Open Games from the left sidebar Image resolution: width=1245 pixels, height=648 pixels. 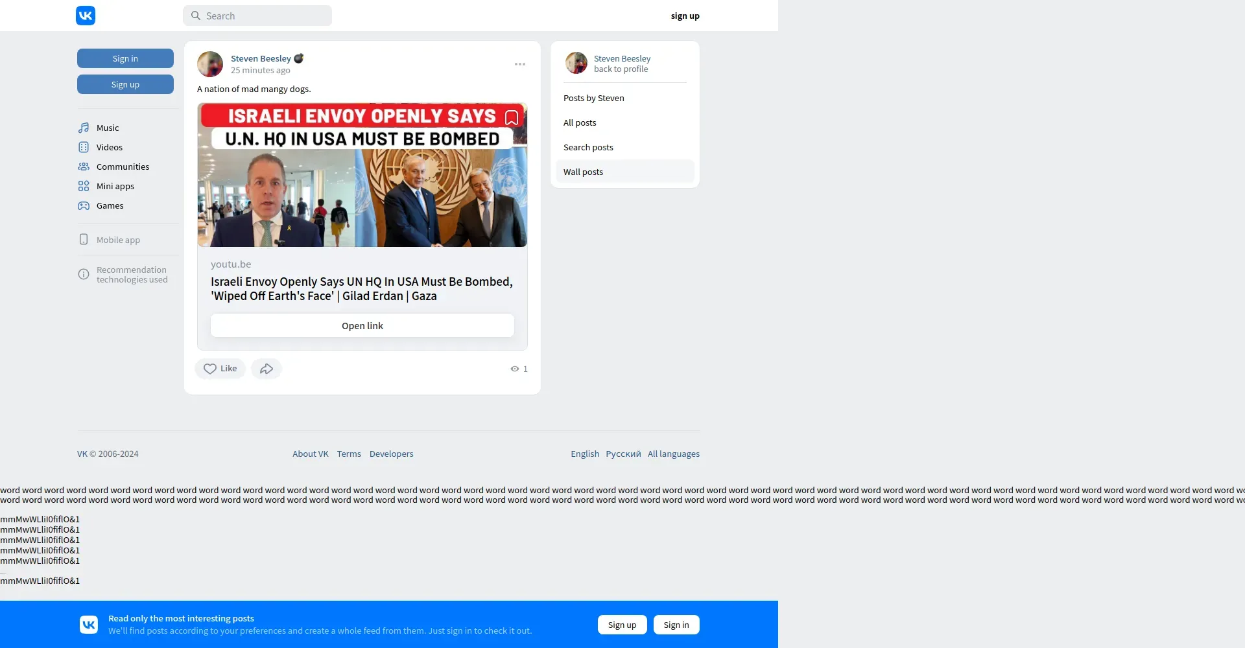click(110, 205)
